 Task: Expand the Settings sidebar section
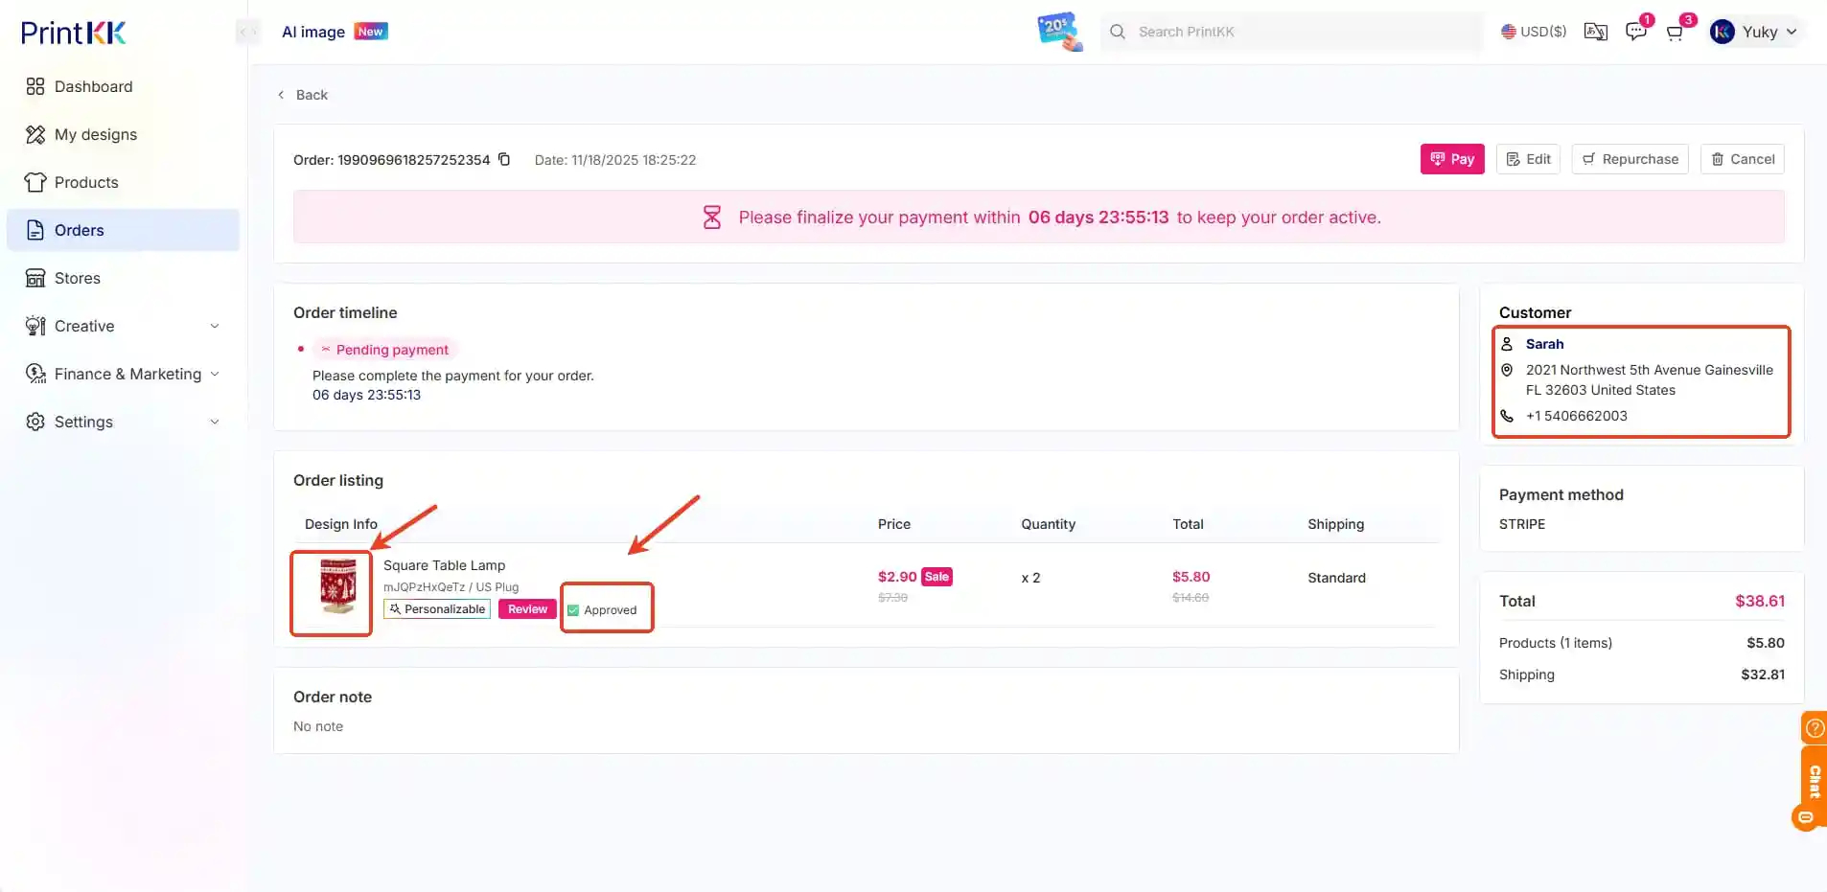pos(83,422)
